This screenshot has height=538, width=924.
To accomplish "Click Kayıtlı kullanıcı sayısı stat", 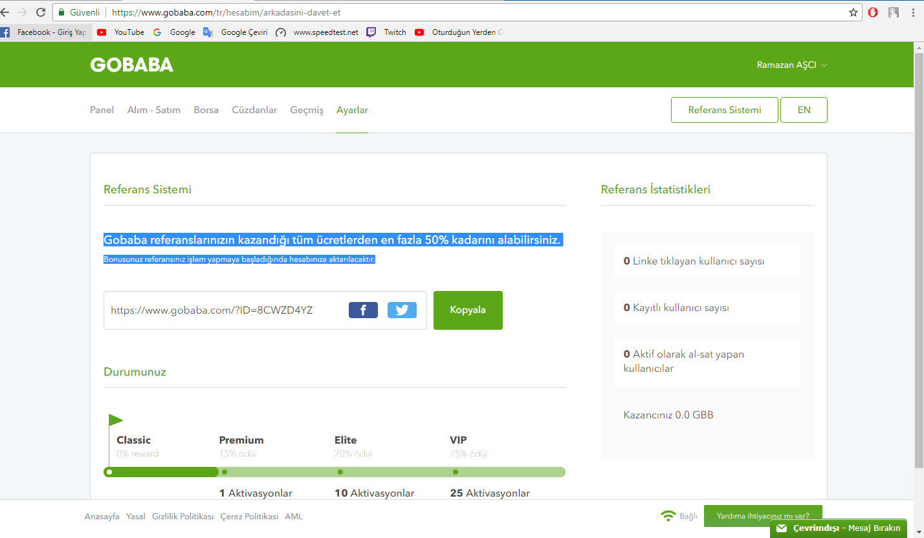I will 707,308.
